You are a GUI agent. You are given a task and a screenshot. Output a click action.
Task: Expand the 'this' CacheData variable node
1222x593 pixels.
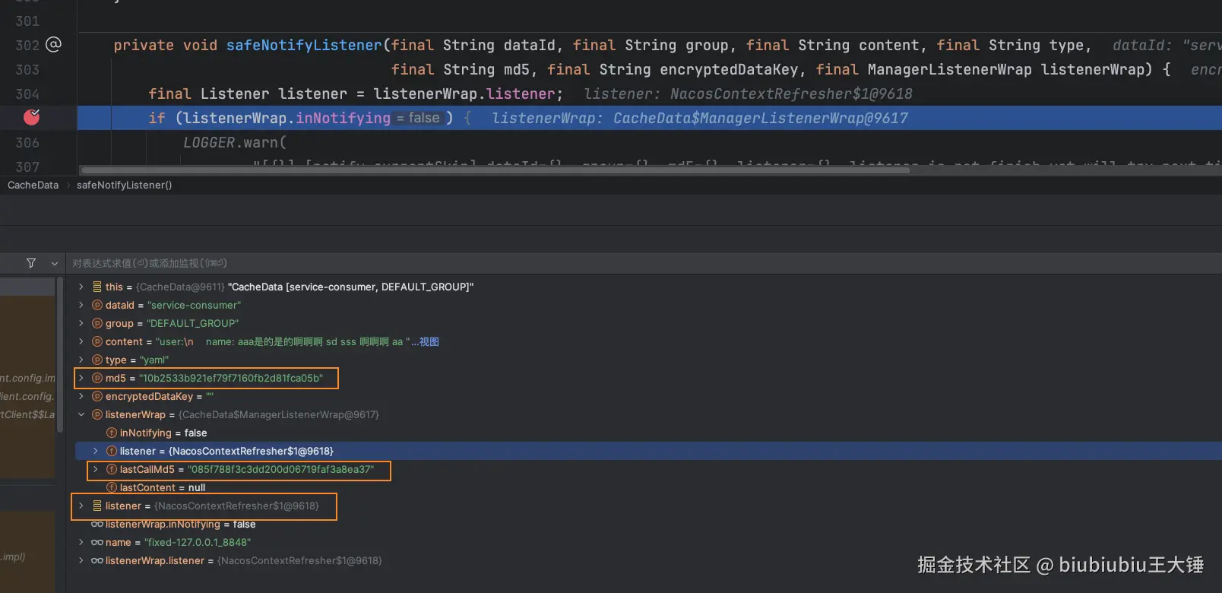[x=81, y=287]
